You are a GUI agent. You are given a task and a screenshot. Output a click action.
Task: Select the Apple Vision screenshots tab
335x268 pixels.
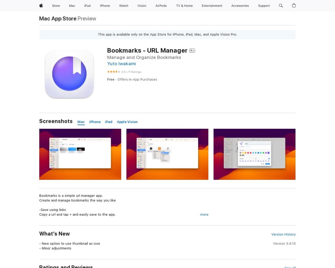coord(127,122)
